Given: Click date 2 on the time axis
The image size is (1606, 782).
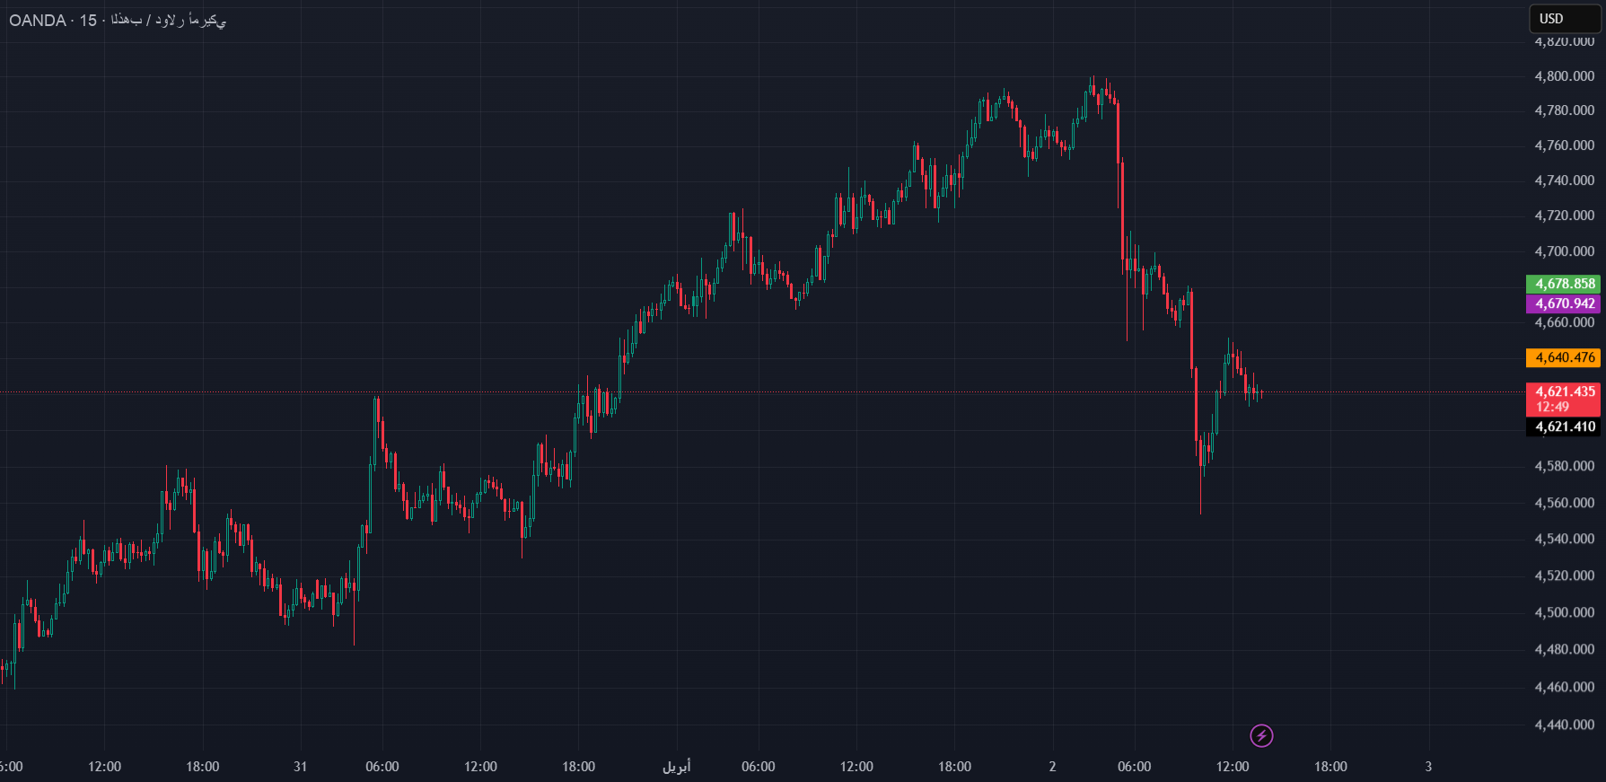Looking at the screenshot, I should click(1052, 767).
